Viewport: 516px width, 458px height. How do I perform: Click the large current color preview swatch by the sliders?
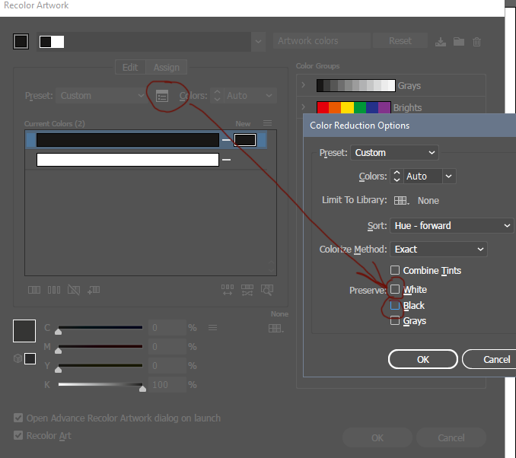(x=24, y=331)
